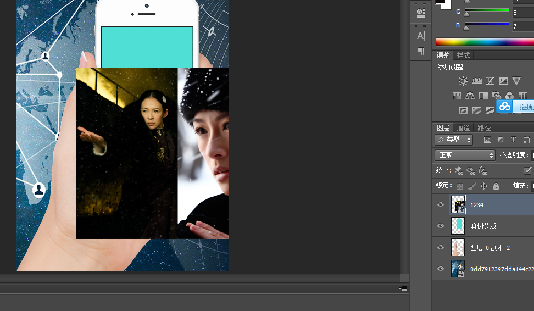Click the blue cloud drag-upload icon
Image resolution: width=534 pixels, height=311 pixels.
[505, 107]
